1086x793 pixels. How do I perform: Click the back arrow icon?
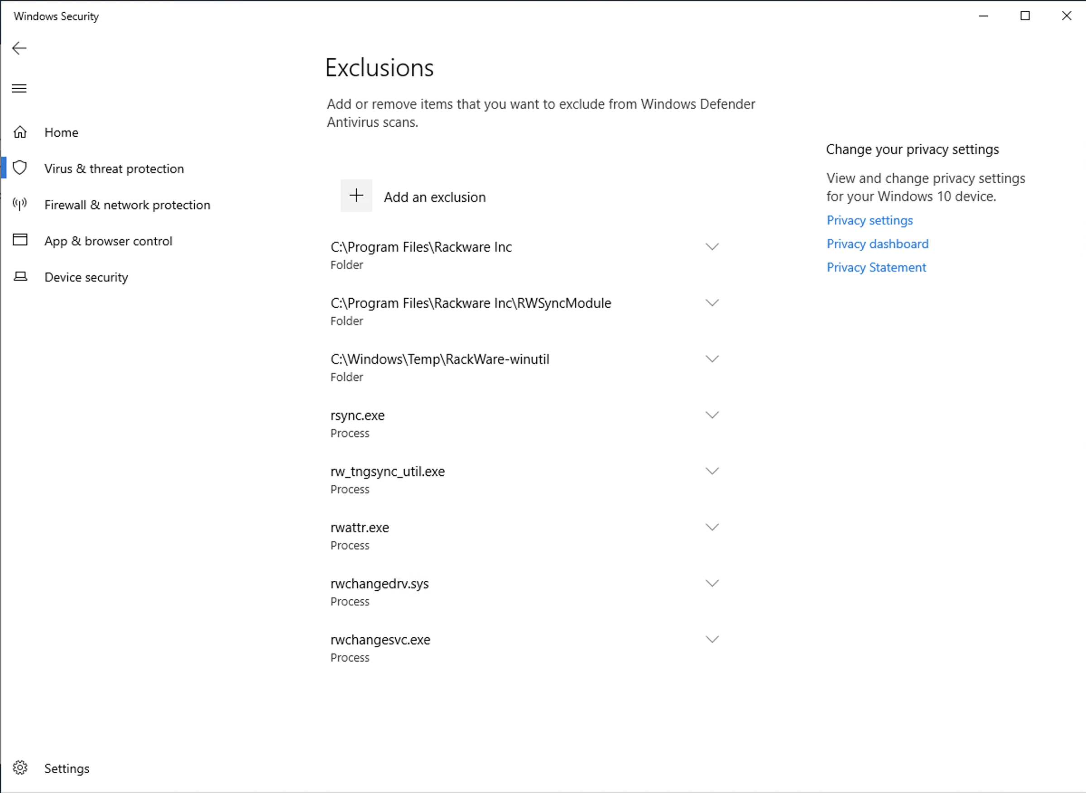[x=19, y=48]
